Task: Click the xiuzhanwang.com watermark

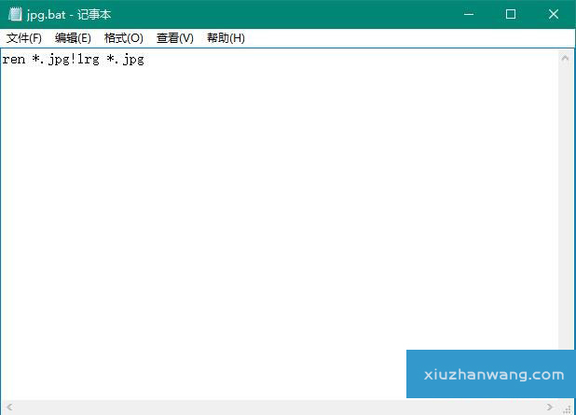Action: (490, 375)
